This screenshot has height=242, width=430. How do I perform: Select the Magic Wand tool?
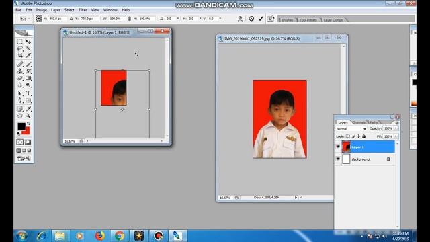(28, 48)
